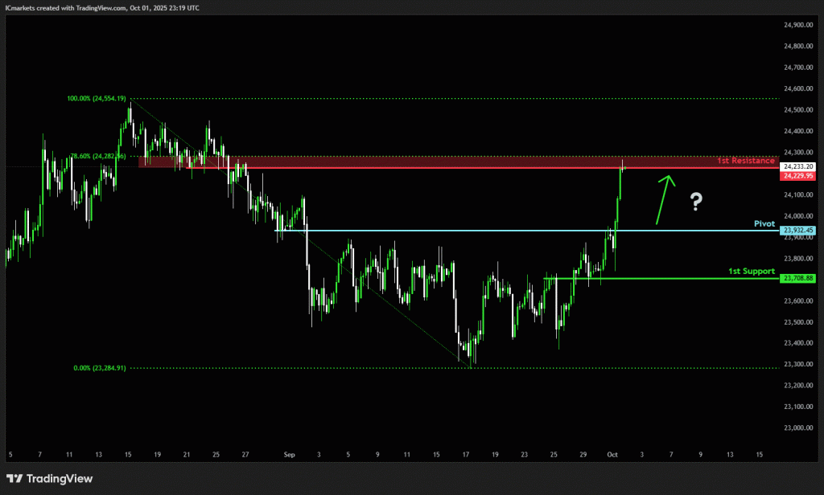Click the TradingView logo icon
The height and width of the screenshot is (495, 824).
click(x=15, y=479)
